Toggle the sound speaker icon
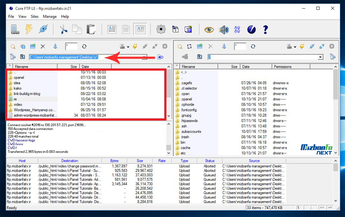345x217 pixels. point(223,29)
